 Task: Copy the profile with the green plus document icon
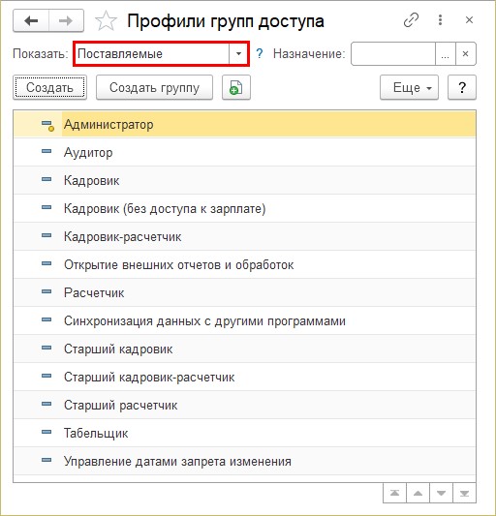[236, 87]
